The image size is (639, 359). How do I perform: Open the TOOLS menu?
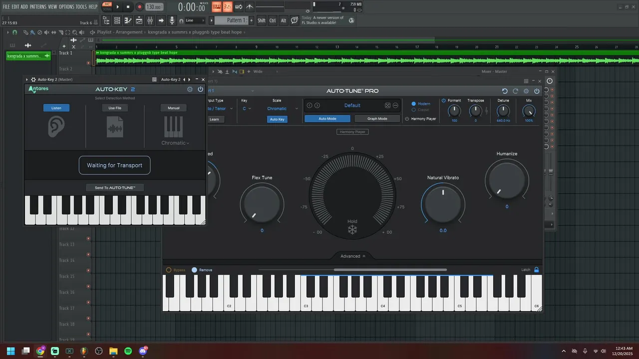coord(81,6)
